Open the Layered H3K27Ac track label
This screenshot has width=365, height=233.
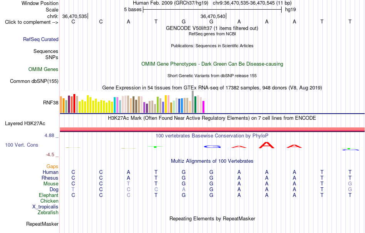(x=25, y=124)
